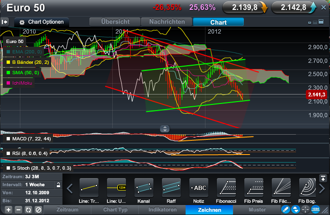Activate the pencil draw mode icon
This screenshot has width=330, height=215.
coord(285,209)
